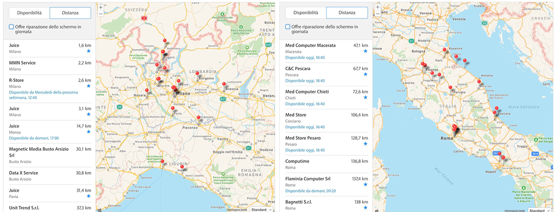Select the Unit Trend S.r.l. result
555x212 pixels.
[50, 207]
